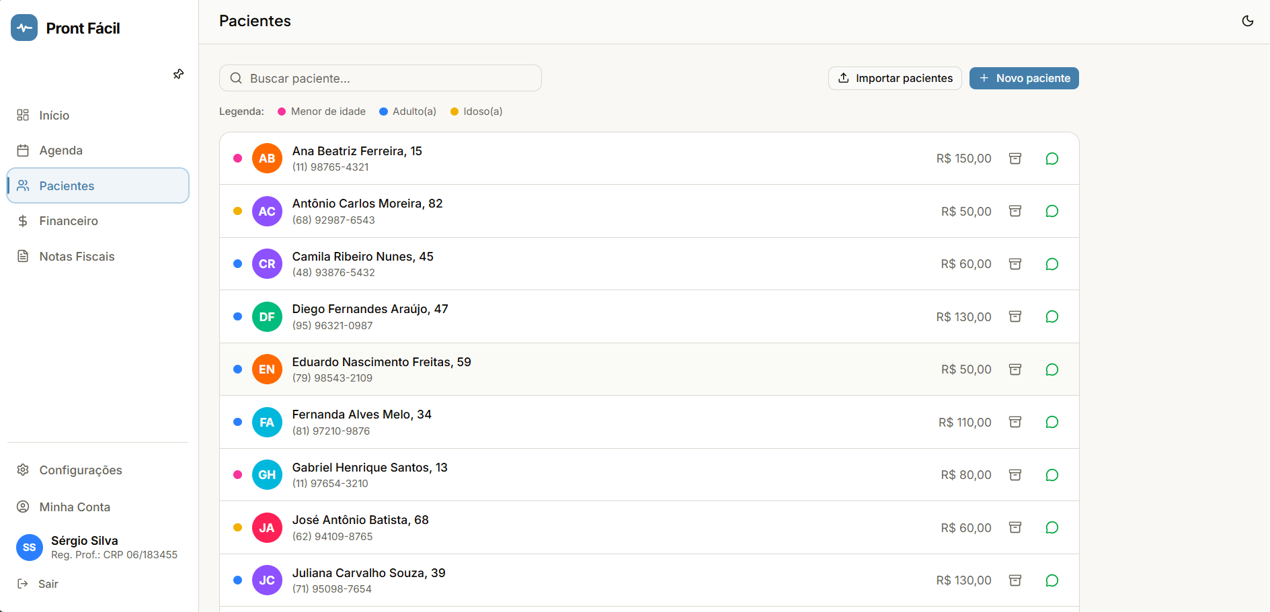Viewport: 1270px width, 612px height.
Task: Click the R$ 80,00 value
Action: pos(966,475)
